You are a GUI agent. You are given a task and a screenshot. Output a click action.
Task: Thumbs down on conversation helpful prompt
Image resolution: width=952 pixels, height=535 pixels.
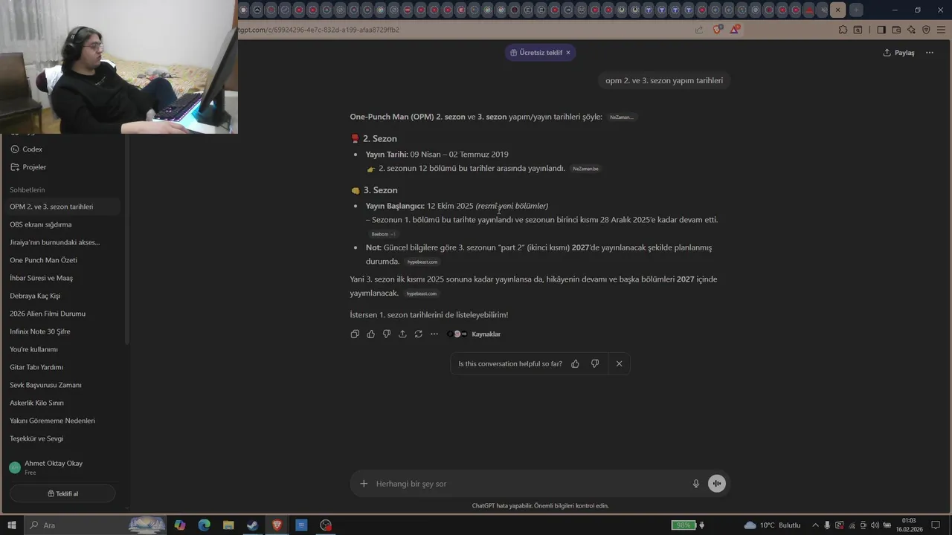click(x=595, y=363)
